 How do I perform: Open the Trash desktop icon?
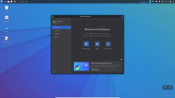coord(7,8)
